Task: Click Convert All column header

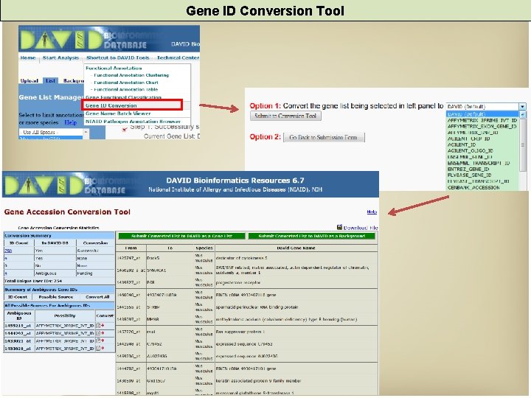Action: 97,297
